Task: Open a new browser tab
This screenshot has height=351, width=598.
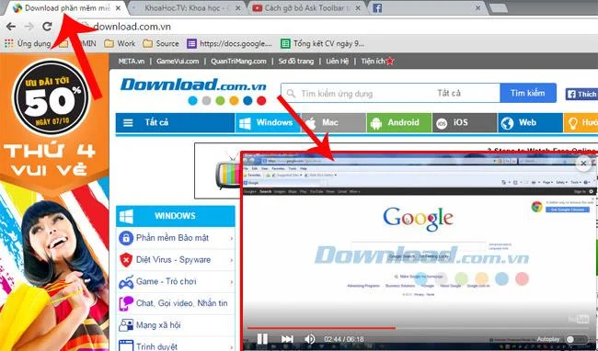Action: point(499,8)
